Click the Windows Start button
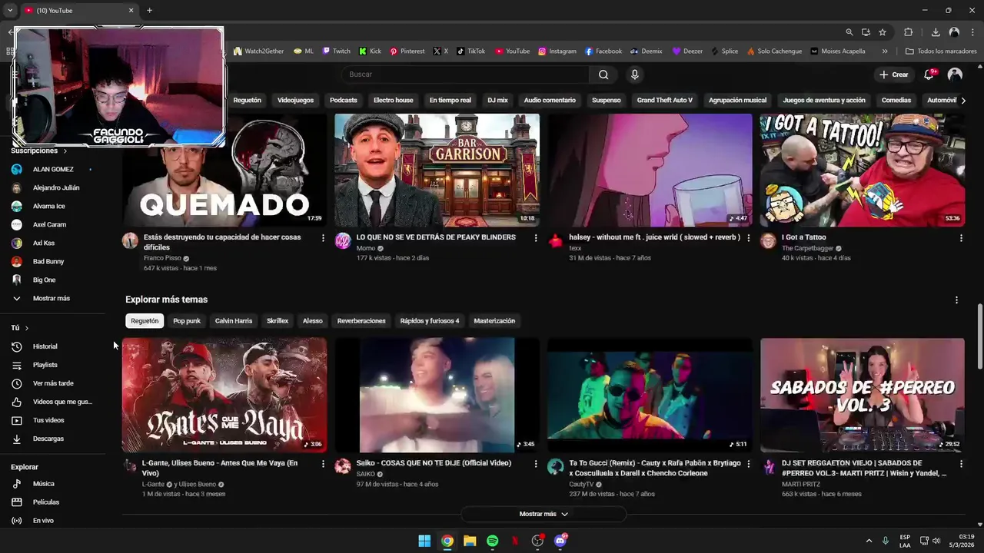Viewport: 984px width, 553px height. [x=424, y=541]
